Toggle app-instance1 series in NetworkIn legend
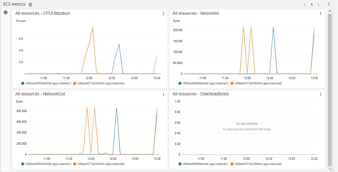Image resolution: width=338 pixels, height=172 pixels. pos(204,83)
